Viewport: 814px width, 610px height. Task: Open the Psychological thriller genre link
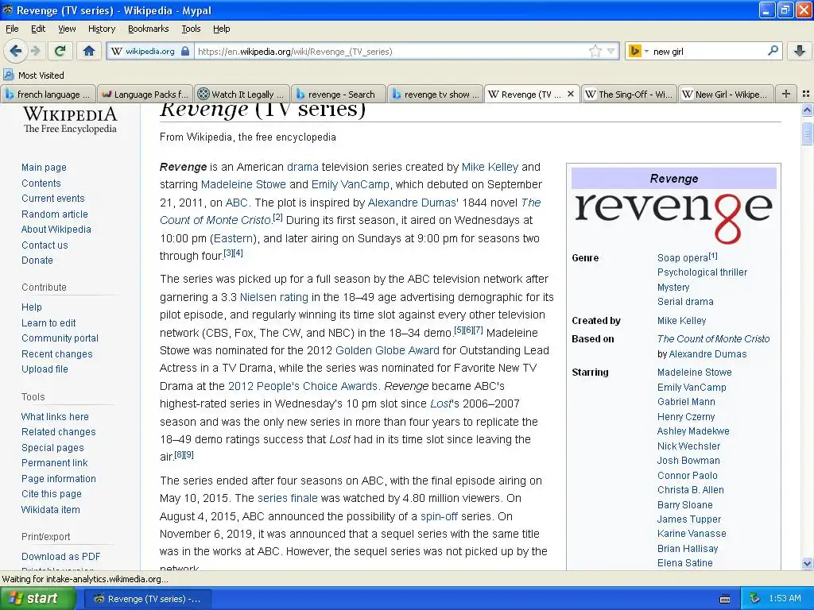click(x=702, y=272)
